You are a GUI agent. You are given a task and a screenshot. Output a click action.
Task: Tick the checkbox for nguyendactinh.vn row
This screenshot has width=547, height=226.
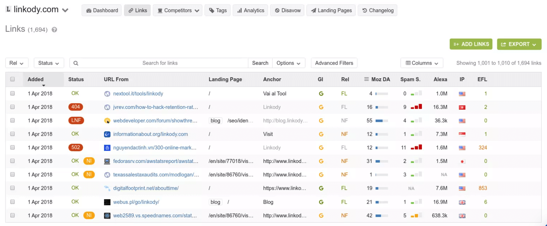pos(12,147)
